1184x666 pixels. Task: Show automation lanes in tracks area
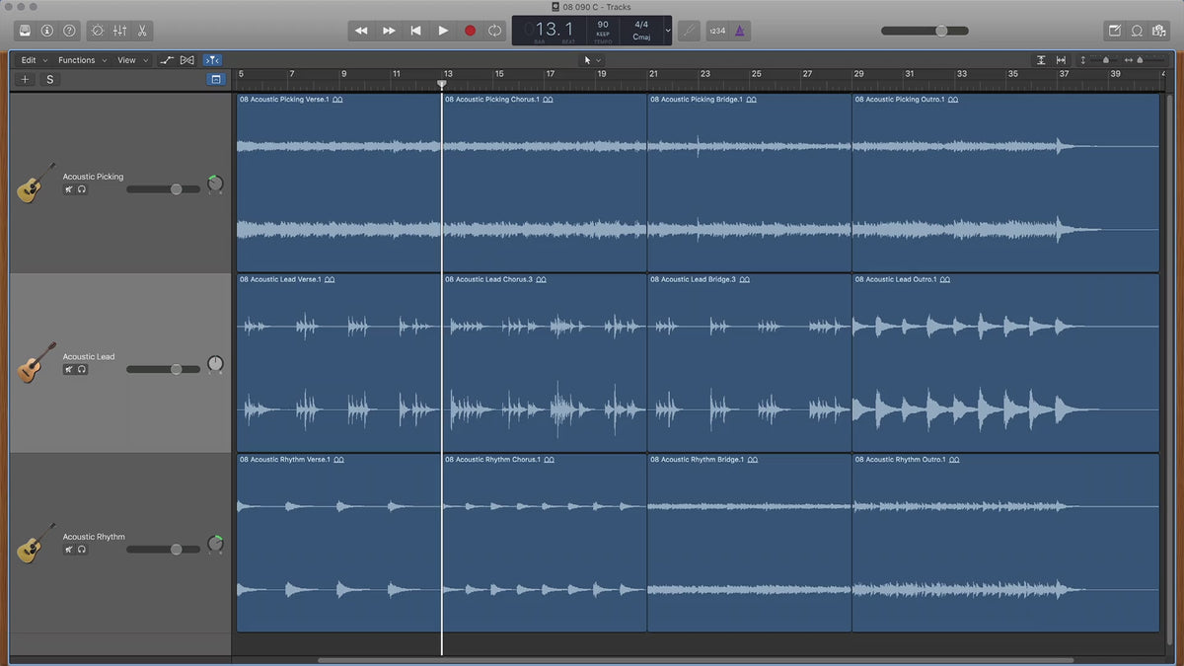point(167,60)
